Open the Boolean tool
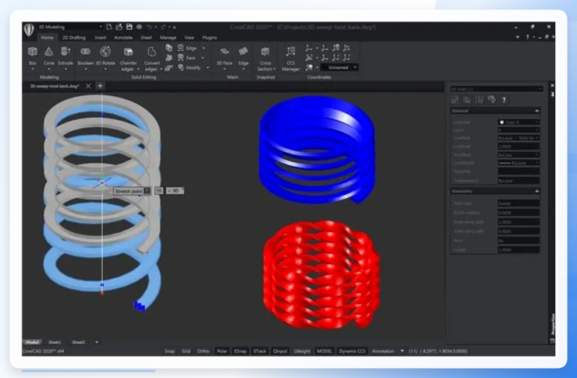 pos(85,55)
